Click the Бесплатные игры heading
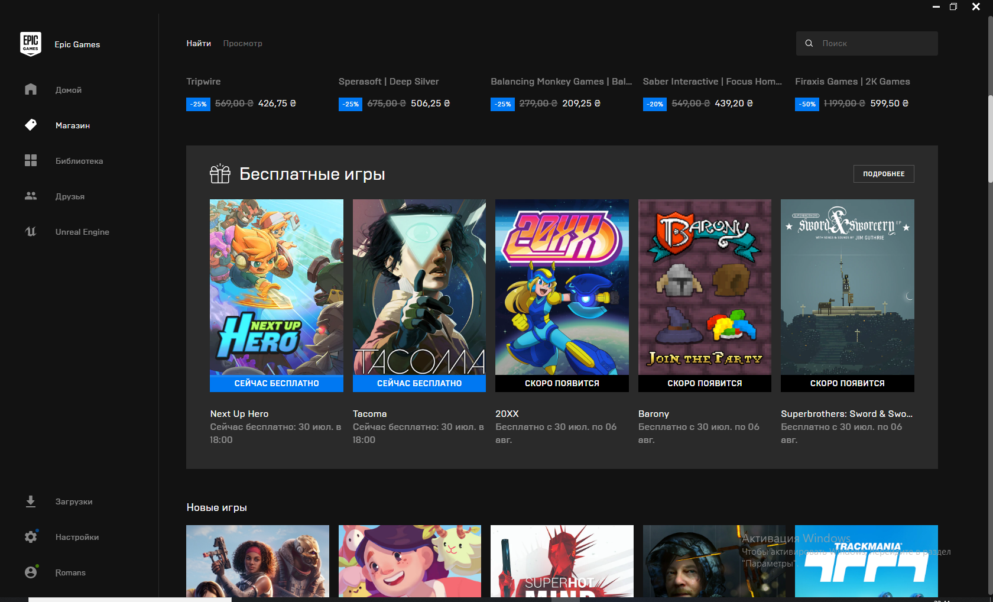 point(312,174)
